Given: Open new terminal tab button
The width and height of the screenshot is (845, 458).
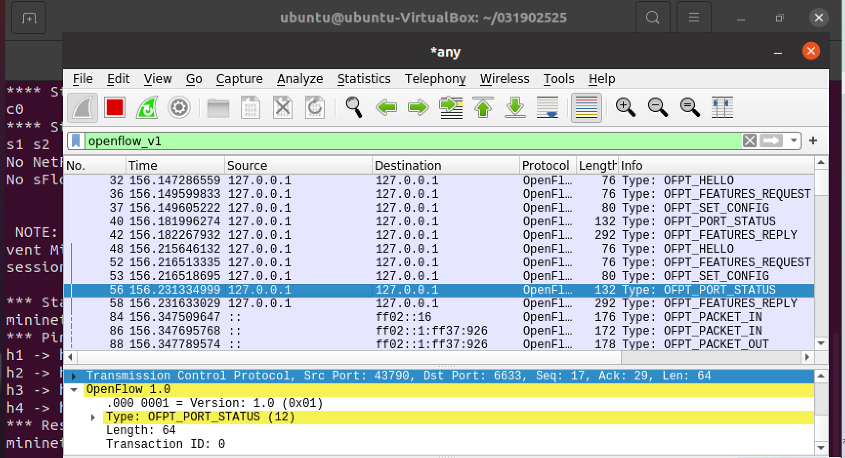Looking at the screenshot, I should 29,18.
